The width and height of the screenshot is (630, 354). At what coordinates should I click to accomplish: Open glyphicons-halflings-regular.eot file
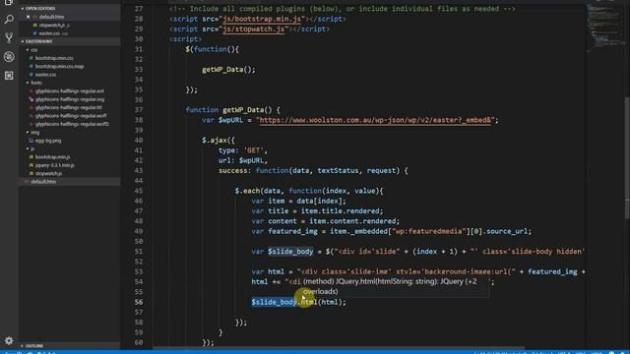tap(70, 91)
